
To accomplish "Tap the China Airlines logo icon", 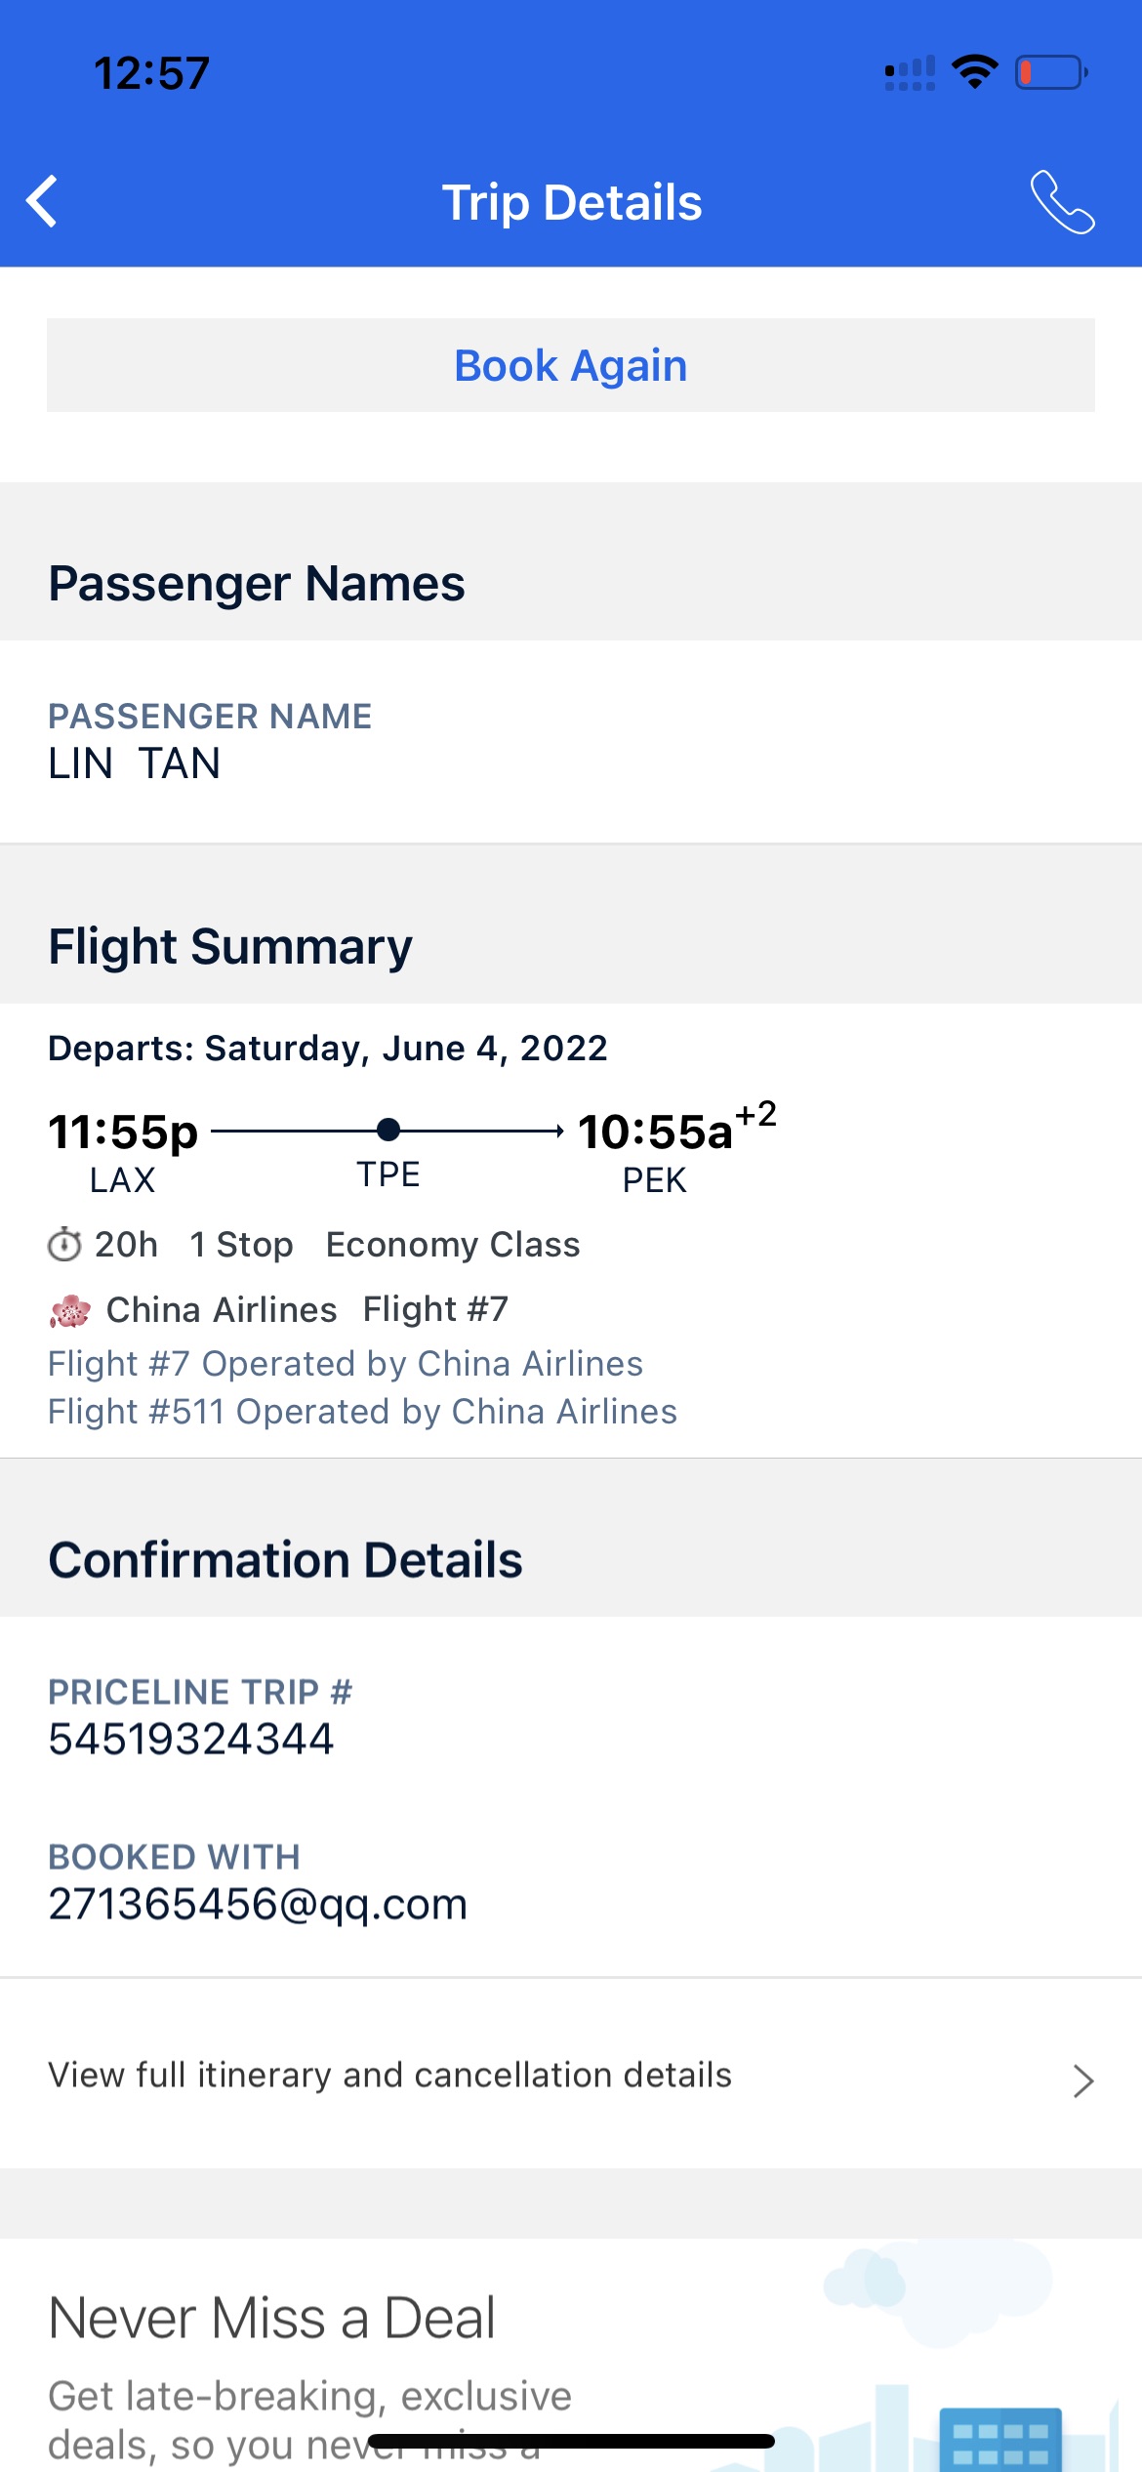I will coord(70,1310).
